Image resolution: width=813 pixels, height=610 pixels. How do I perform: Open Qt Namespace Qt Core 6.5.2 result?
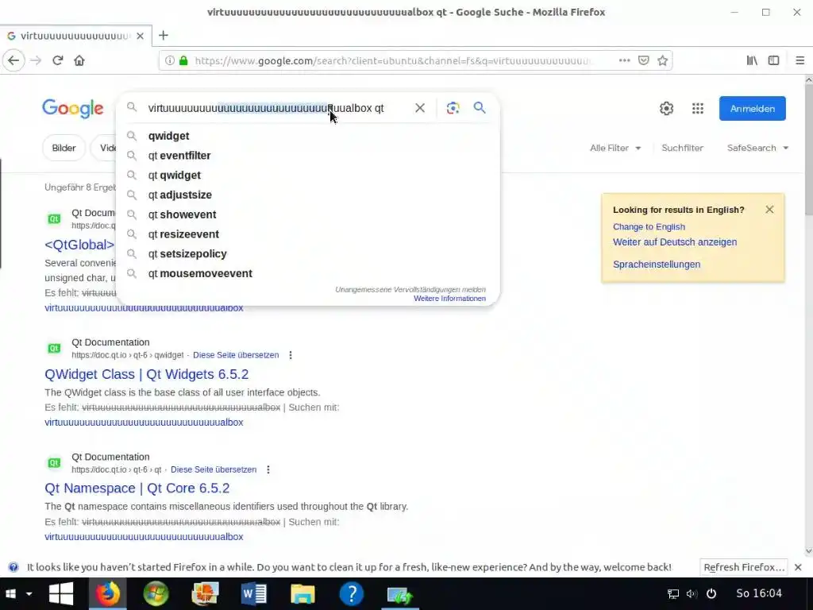137,488
